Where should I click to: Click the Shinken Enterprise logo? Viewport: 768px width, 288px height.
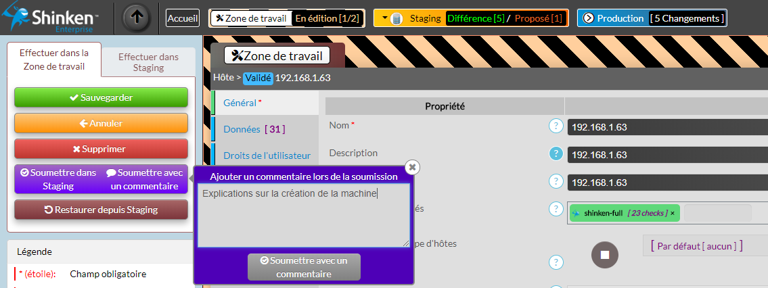(x=51, y=18)
